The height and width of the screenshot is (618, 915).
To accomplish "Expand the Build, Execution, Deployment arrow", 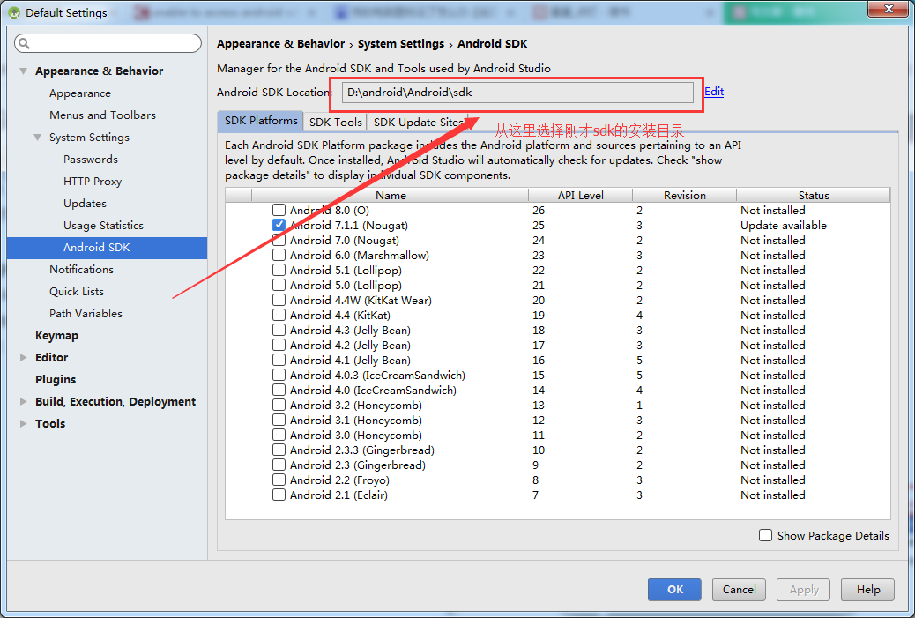I will [x=23, y=401].
